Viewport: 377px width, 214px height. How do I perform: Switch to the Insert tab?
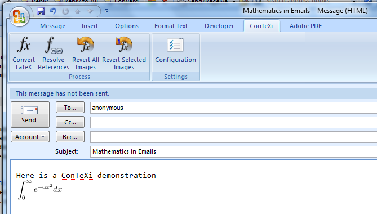(90, 26)
